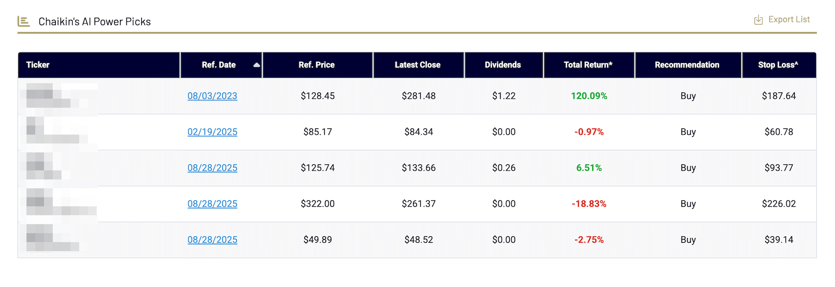Toggle the Ref. Date sort arrow

(256, 65)
